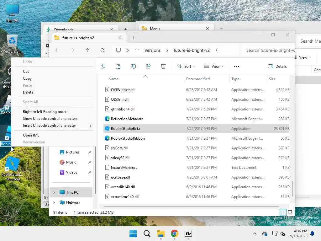Select Show Unicode control characters
Image resolution: width=321 pixels, height=241 pixels.
click(53, 119)
